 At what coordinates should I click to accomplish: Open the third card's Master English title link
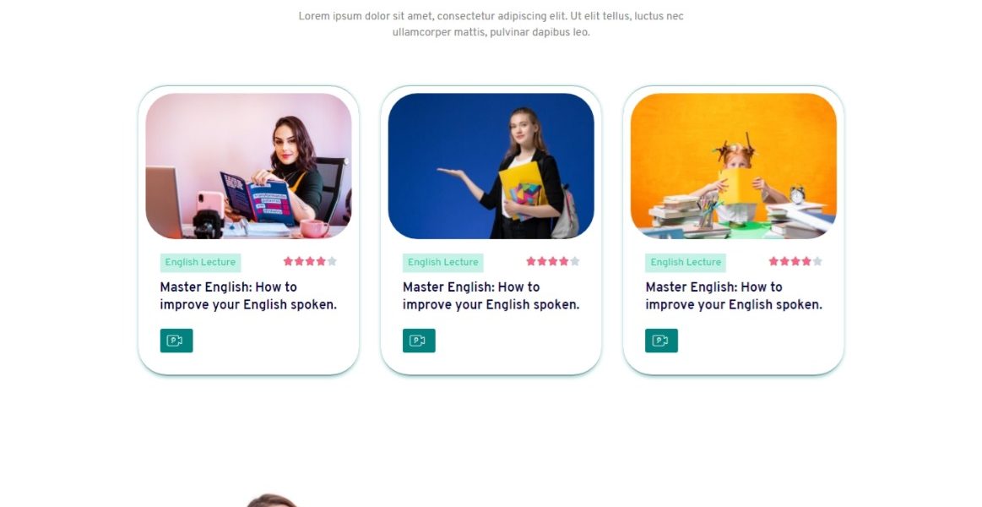[x=734, y=296]
